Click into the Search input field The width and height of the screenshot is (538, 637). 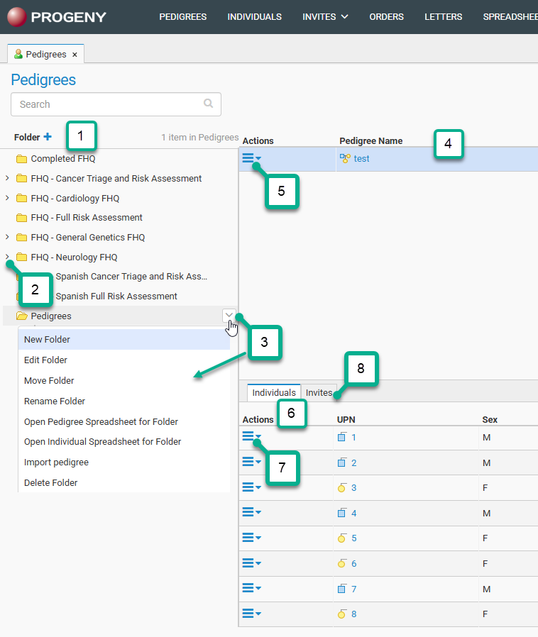click(106, 104)
